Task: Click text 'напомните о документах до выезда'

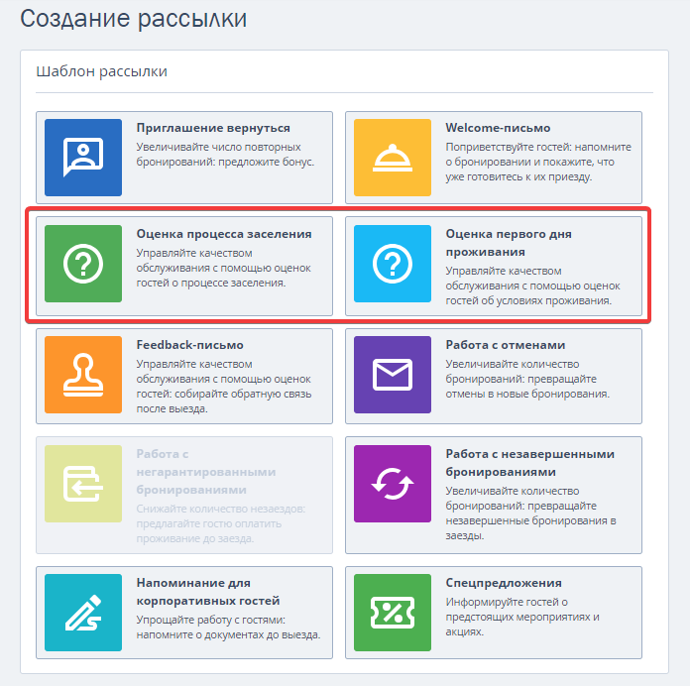Action: 228,634
